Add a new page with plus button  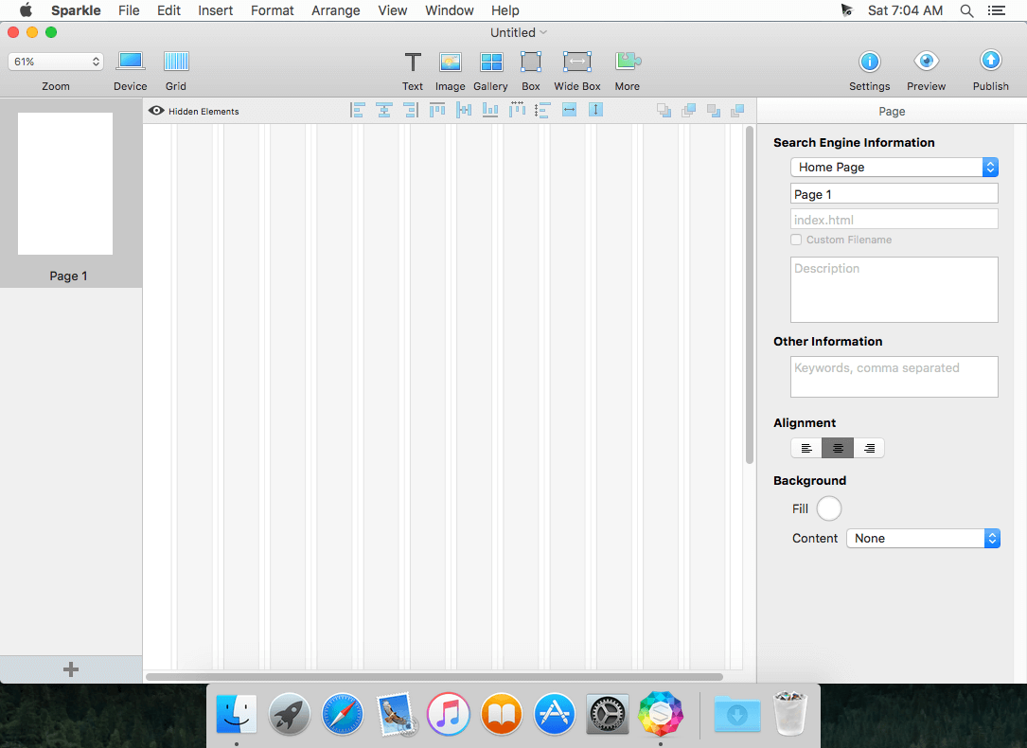click(71, 669)
